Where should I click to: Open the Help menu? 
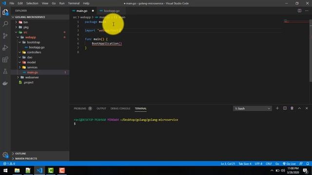[86, 3]
